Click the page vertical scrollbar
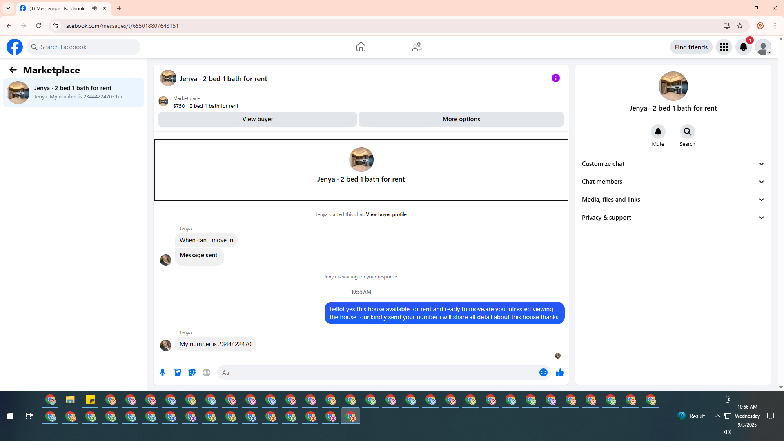Viewport: 784px width, 441px height. pos(781,213)
